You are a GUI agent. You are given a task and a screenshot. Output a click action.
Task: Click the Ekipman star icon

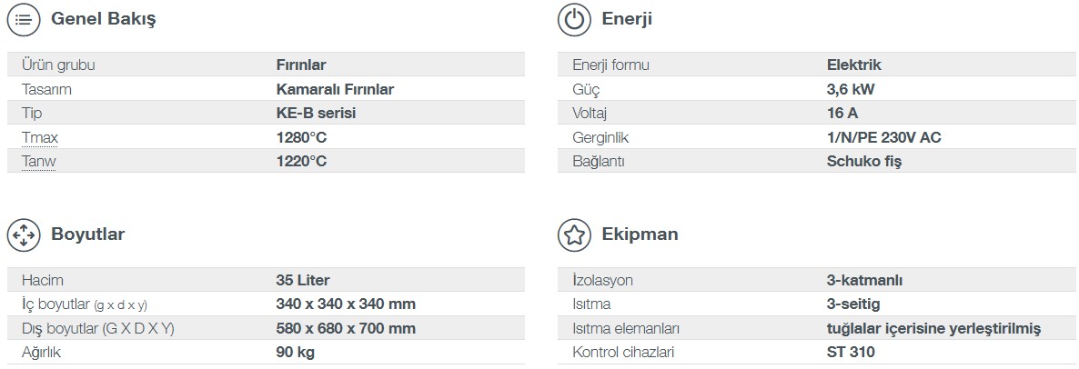(x=575, y=234)
